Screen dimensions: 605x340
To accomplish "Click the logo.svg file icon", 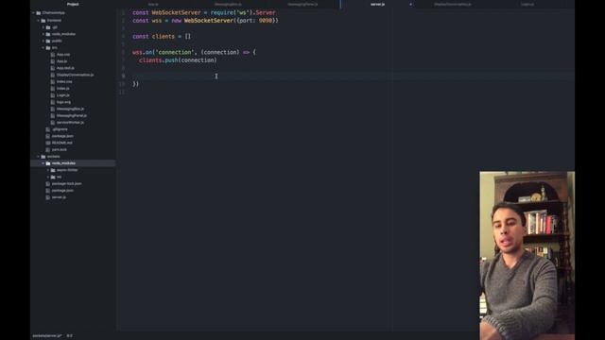I will click(53, 102).
